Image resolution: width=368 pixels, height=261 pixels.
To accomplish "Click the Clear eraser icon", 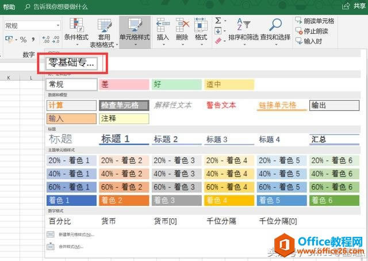I will (x=218, y=41).
